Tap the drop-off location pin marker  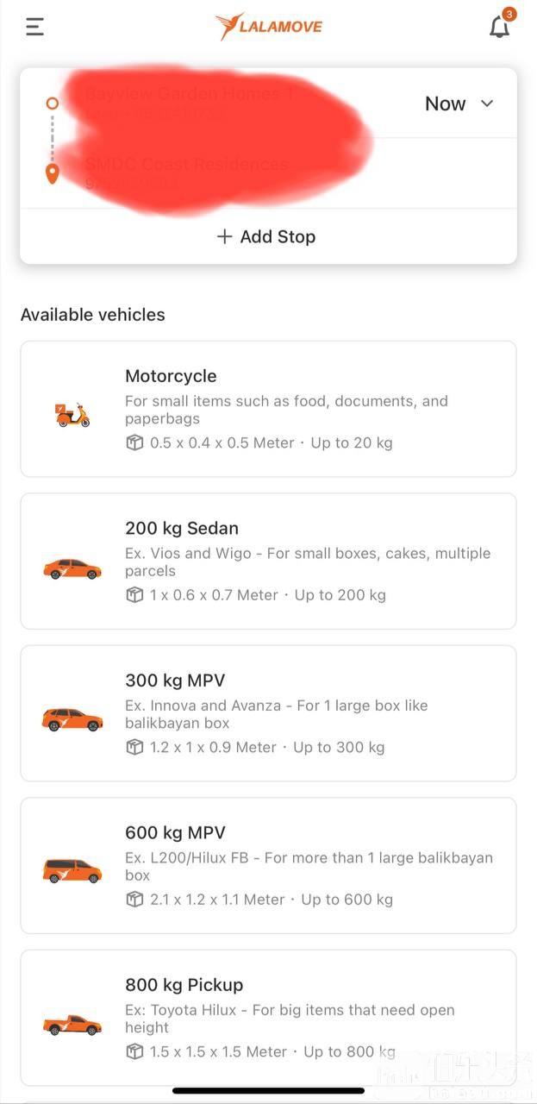53,174
